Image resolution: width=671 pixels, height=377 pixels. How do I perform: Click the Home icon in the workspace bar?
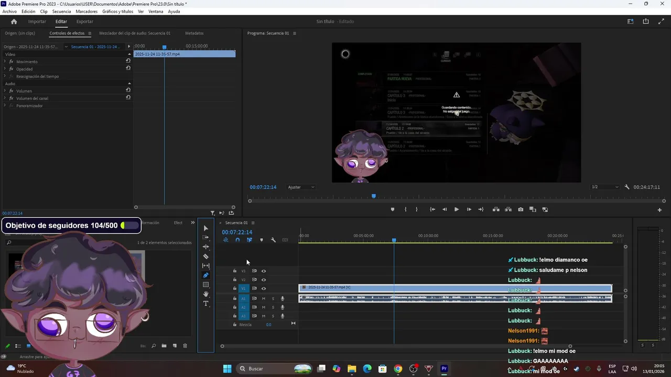(14, 21)
